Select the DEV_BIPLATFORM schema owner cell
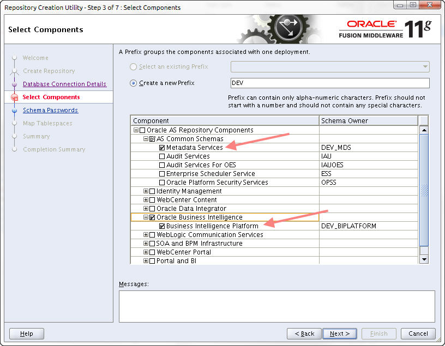The width and height of the screenshot is (445, 346). (369, 226)
